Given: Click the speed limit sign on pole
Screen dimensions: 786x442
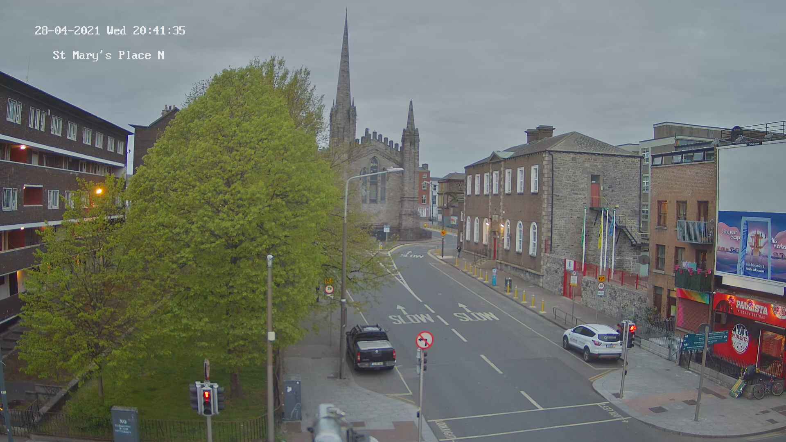Looking at the screenshot, I should pyautogui.click(x=601, y=286).
